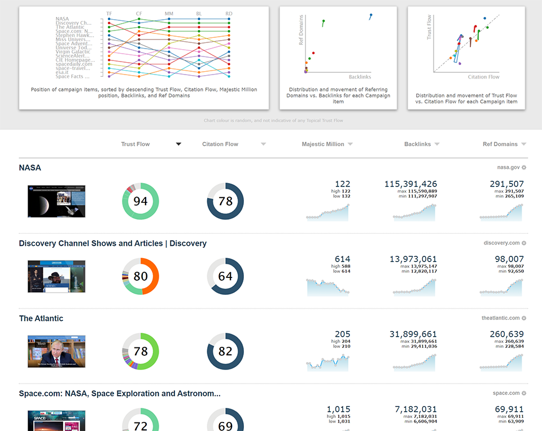Open NASA backlinks sparkline chart
The width and height of the screenshot is (542, 431).
[x=414, y=212]
